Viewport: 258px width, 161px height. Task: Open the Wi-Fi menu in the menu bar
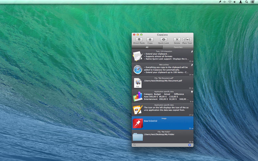(230, 2)
